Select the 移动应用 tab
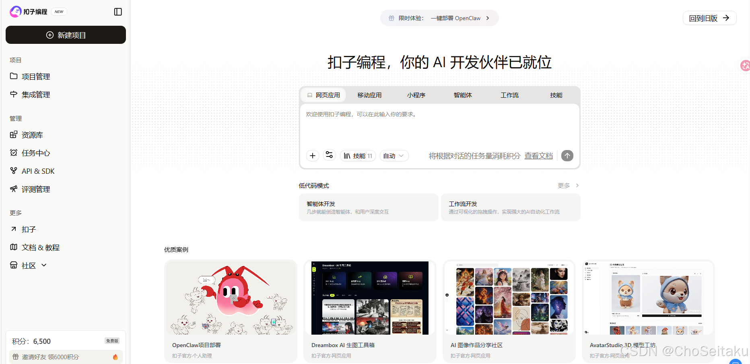The width and height of the screenshot is (750, 364). pos(369,95)
